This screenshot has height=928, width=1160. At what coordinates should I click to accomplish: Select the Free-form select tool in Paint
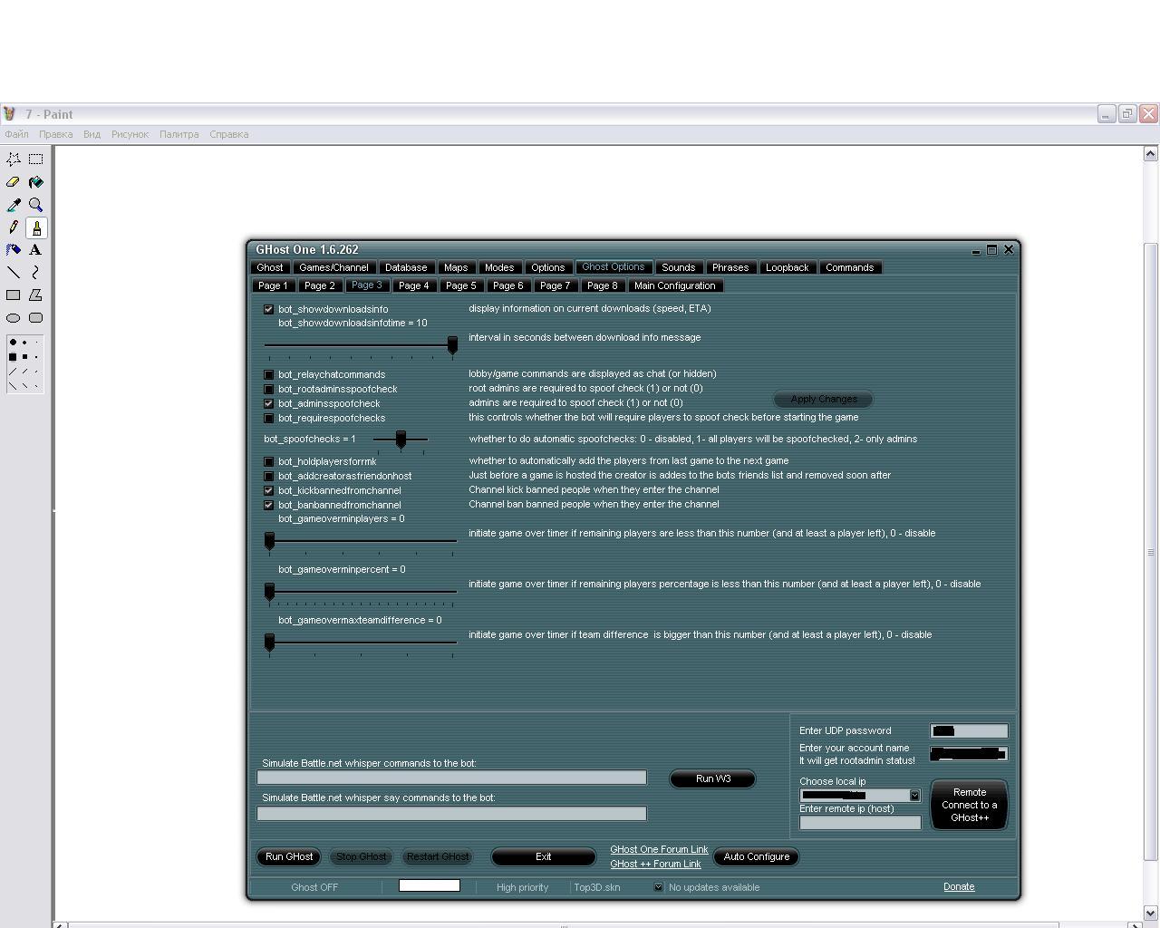tap(14, 159)
